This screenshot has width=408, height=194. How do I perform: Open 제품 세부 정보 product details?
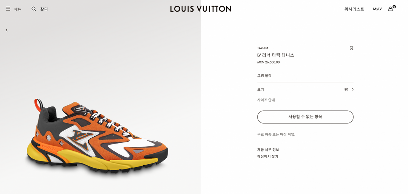[x=268, y=150]
